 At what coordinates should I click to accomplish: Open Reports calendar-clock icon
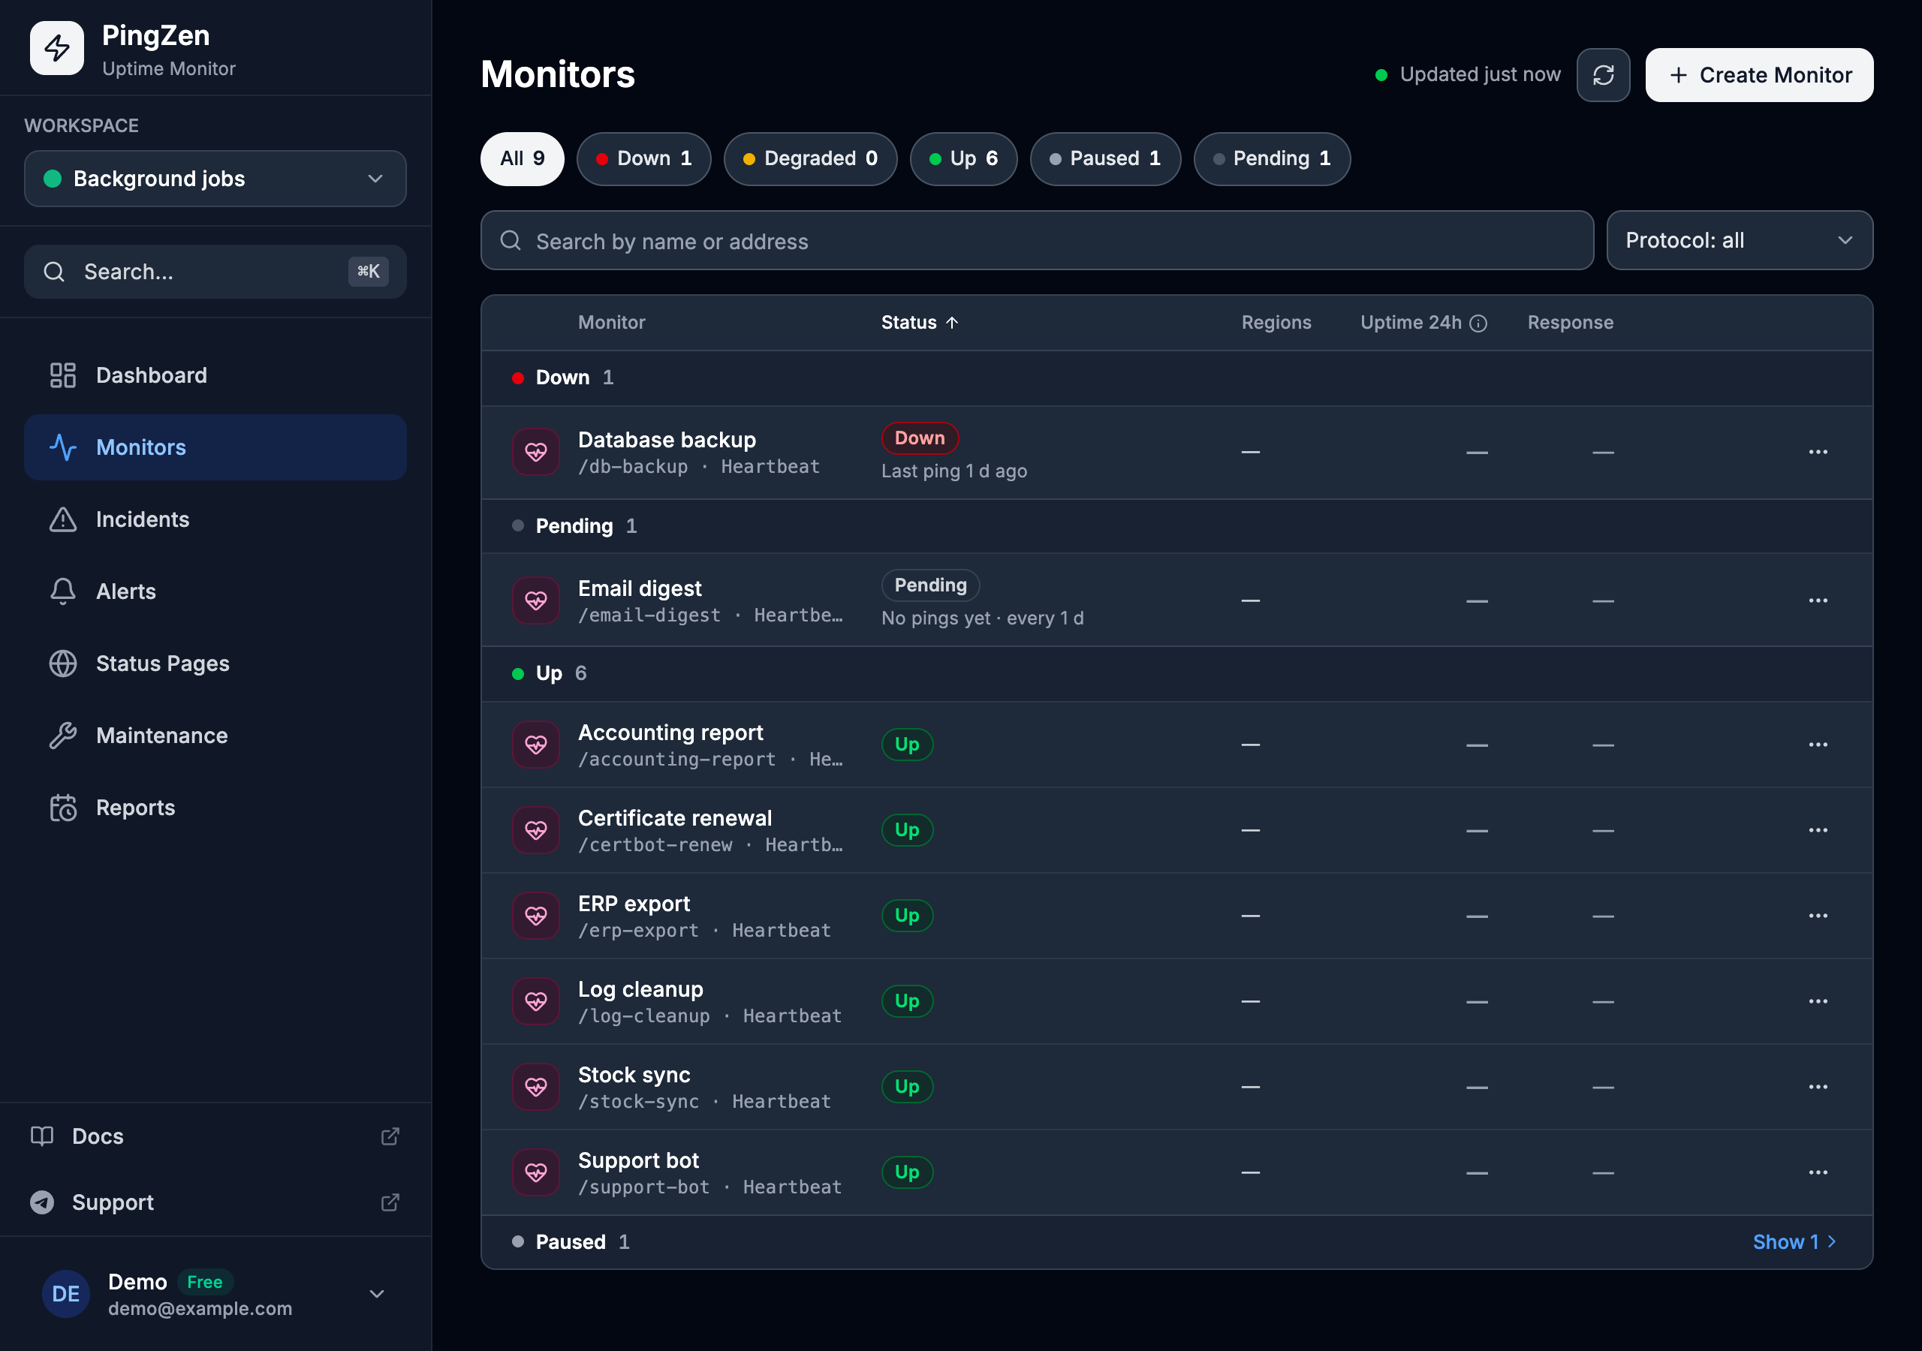click(x=63, y=807)
